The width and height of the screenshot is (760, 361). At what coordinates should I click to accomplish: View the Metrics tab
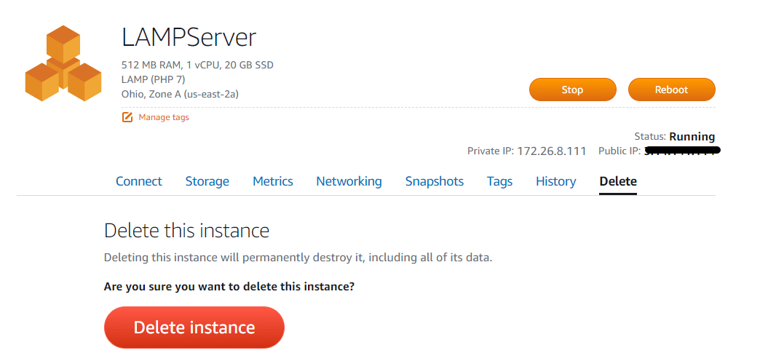coord(273,181)
